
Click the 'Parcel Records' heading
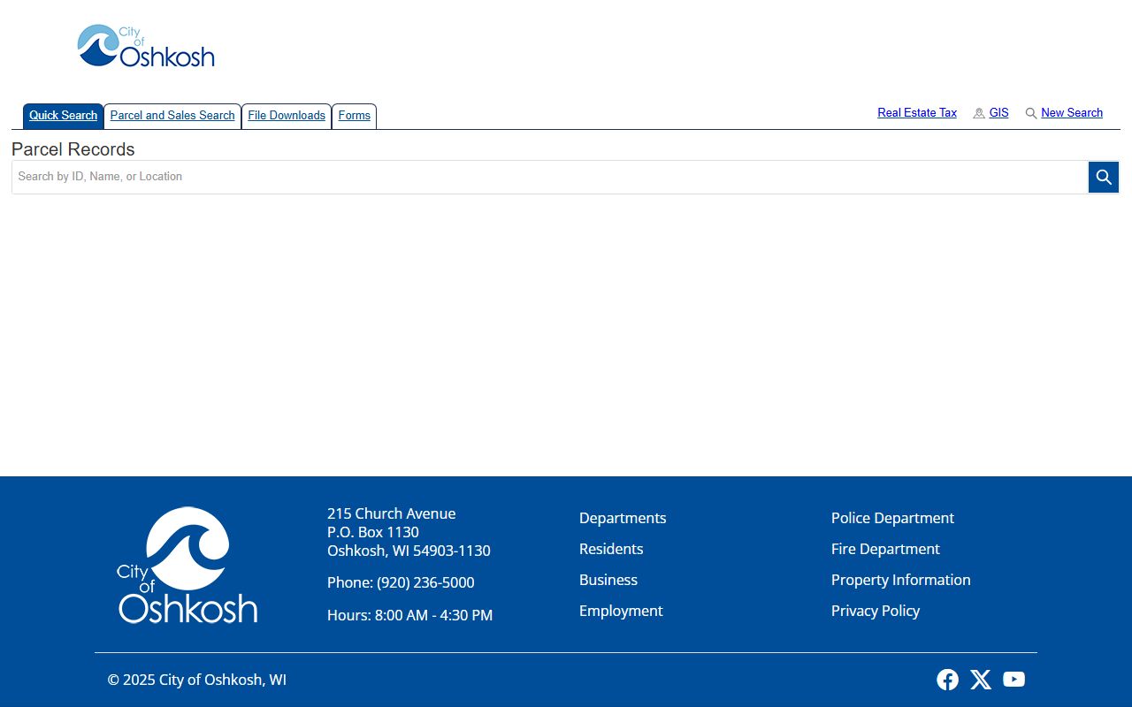pos(73,149)
